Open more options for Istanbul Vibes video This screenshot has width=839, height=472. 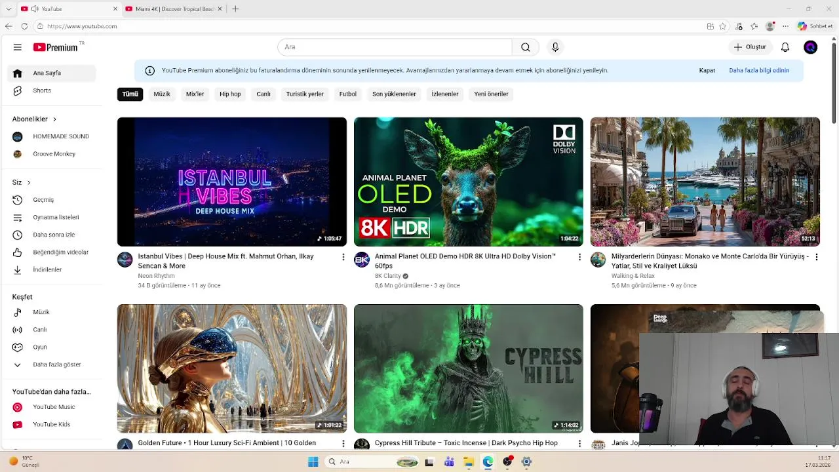tap(343, 257)
